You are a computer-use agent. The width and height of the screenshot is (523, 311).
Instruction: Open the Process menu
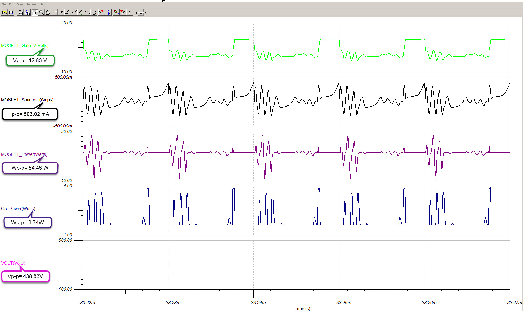(31, 4)
